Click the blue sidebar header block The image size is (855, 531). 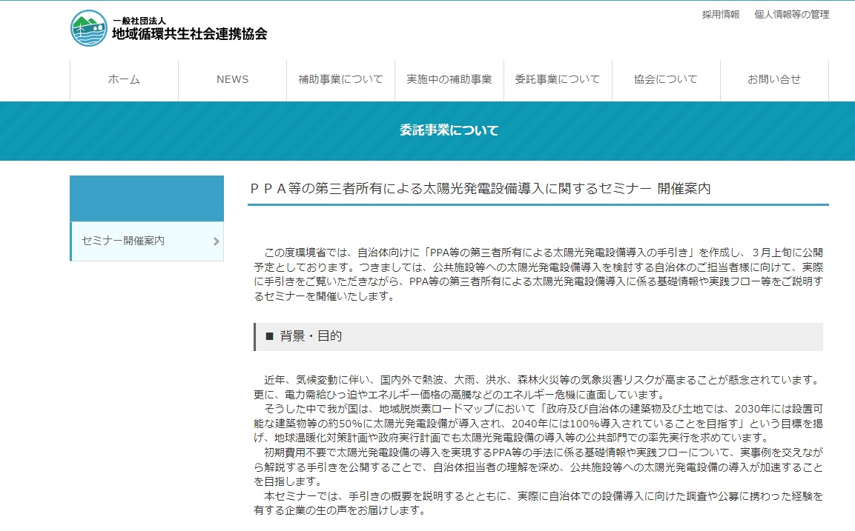[147, 198]
